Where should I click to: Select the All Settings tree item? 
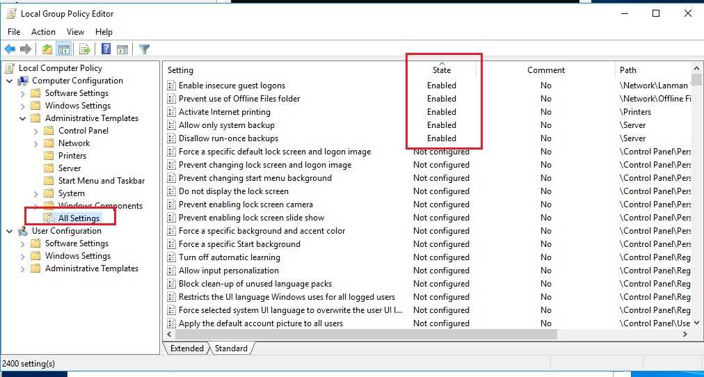(x=79, y=218)
